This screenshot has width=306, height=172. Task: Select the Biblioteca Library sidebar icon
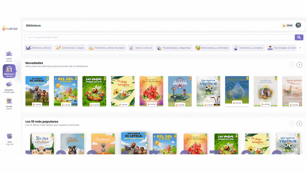coord(9,71)
